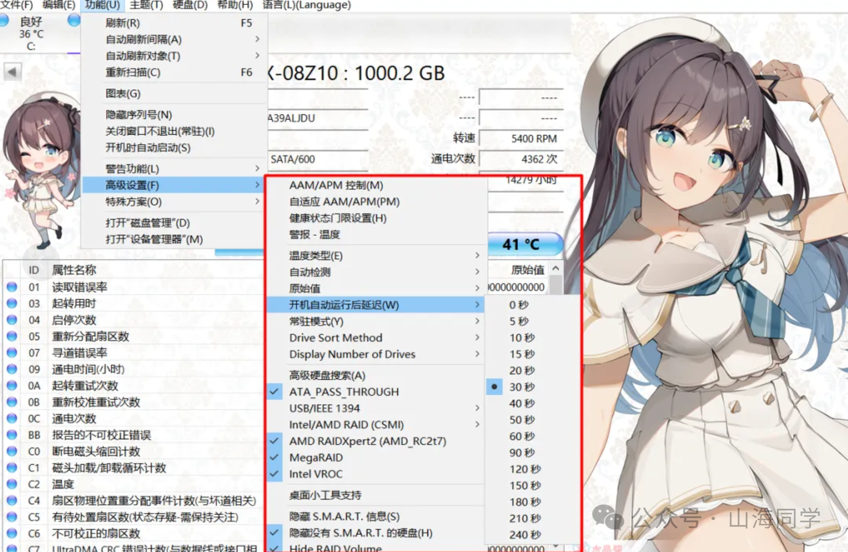Click the blue status dot for 起转用时

coord(12,304)
